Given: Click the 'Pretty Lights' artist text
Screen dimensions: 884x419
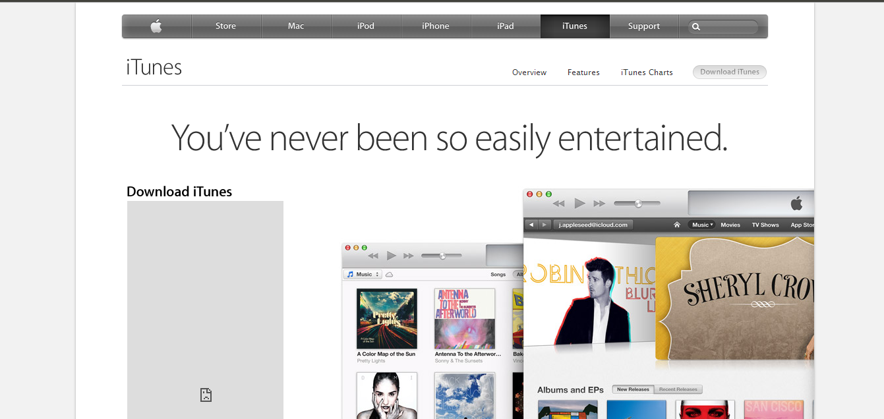Looking at the screenshot, I should (371, 361).
